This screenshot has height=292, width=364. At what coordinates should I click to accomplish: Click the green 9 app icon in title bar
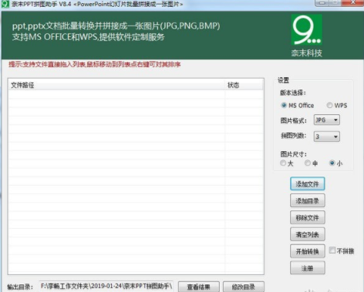pyautogui.click(x=5, y=4)
